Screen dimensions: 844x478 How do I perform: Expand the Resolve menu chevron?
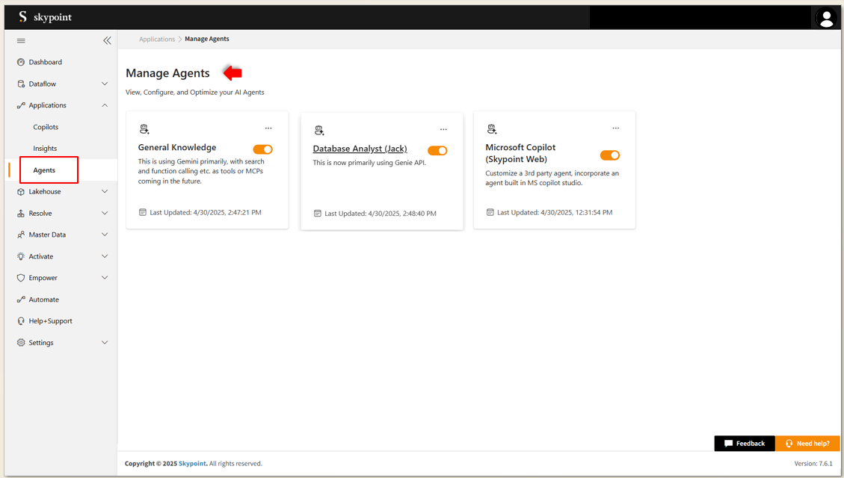(x=105, y=214)
